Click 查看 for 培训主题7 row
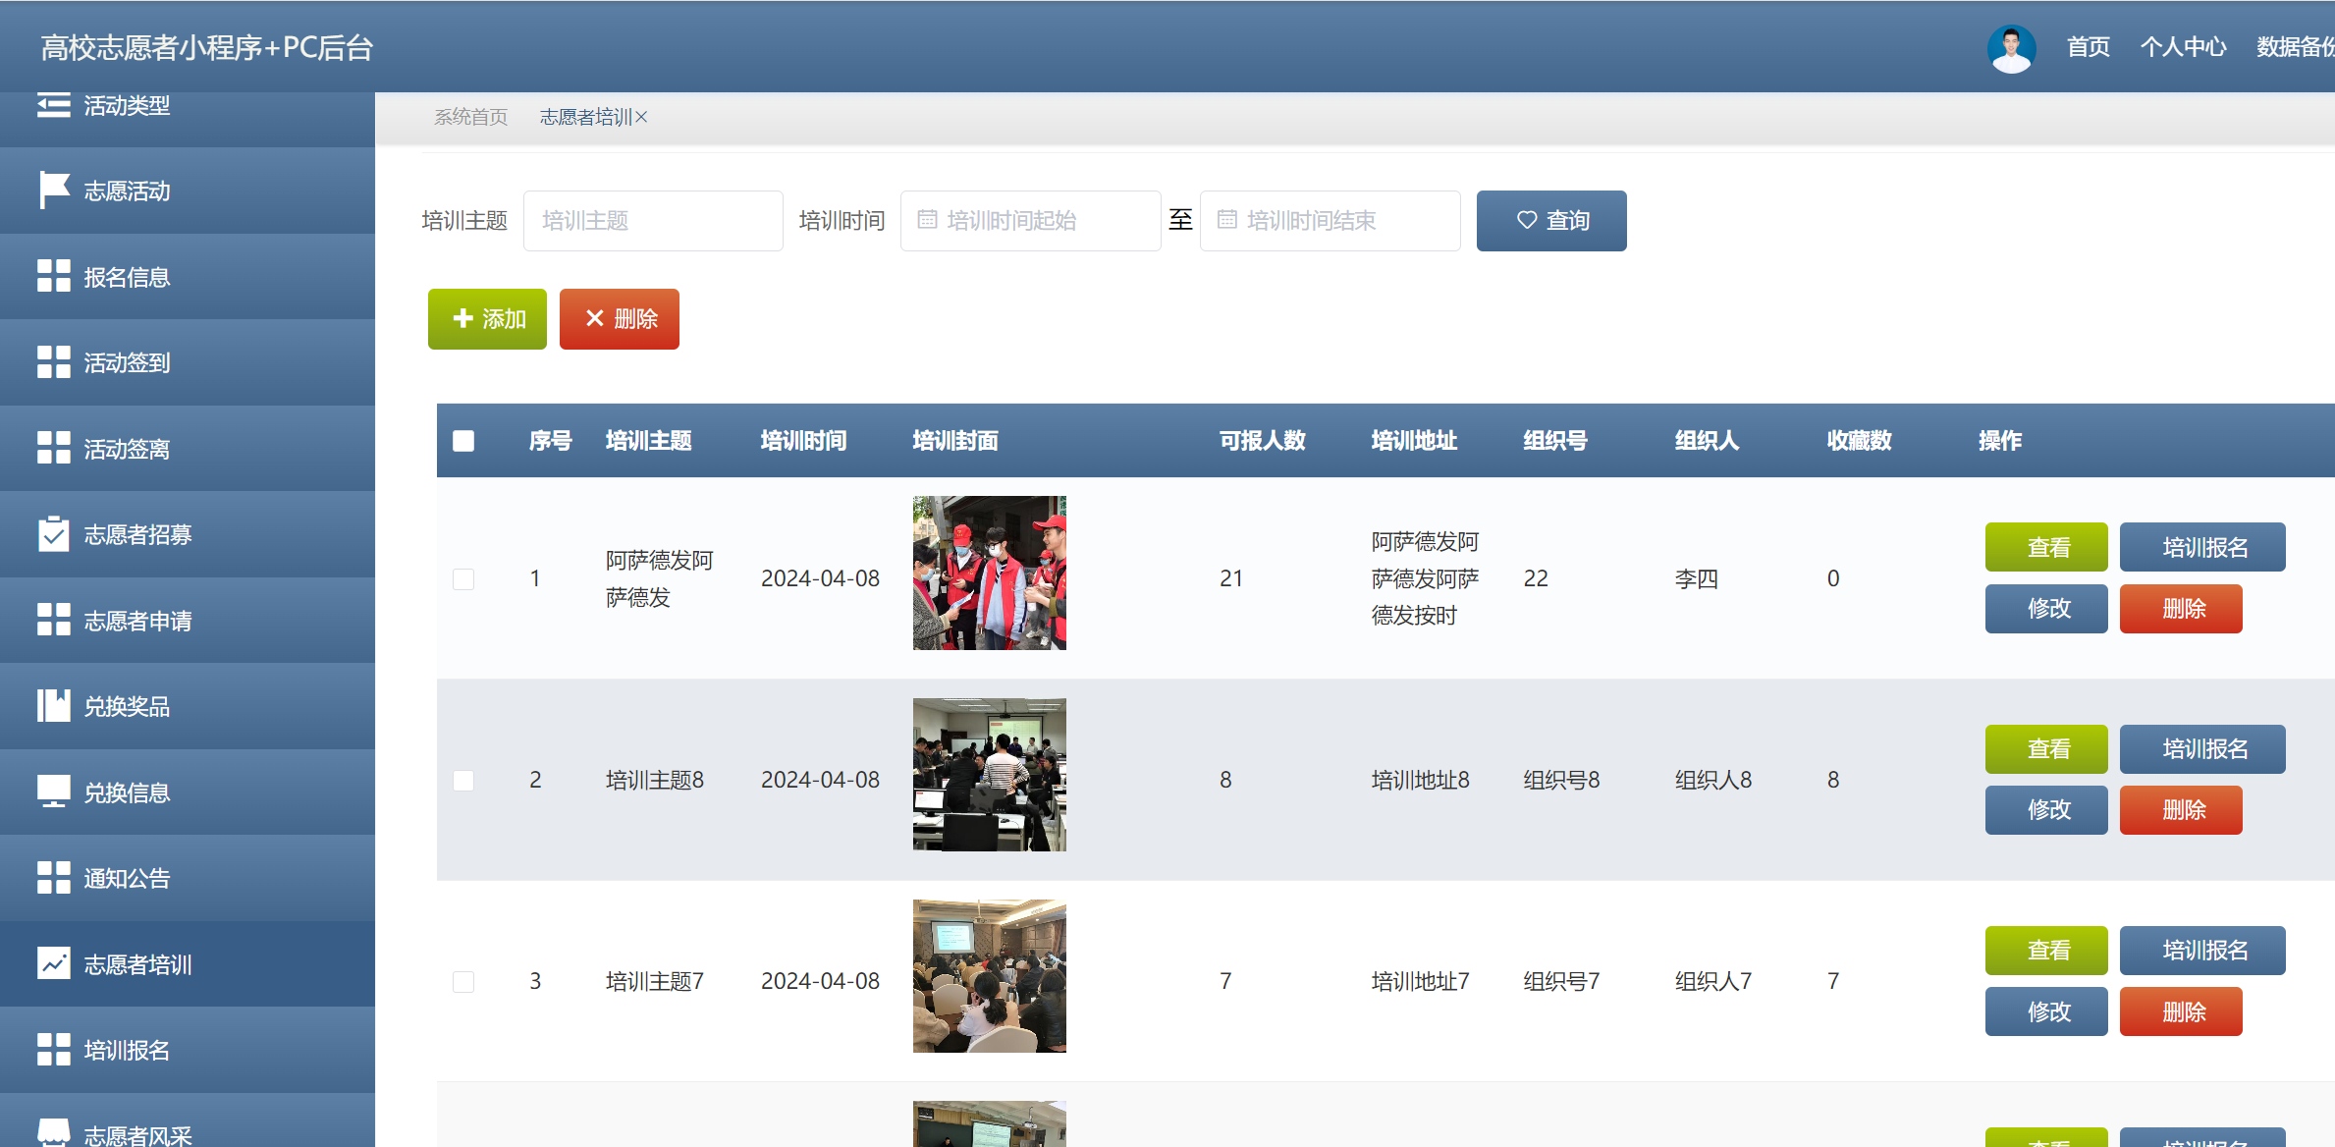Image resolution: width=2335 pixels, height=1147 pixels. (x=2046, y=951)
